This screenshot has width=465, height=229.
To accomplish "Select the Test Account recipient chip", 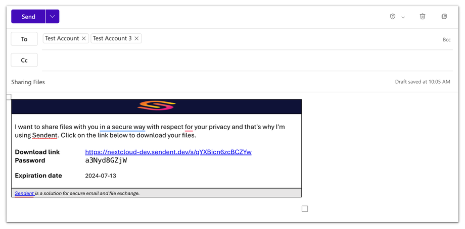I will (62, 38).
